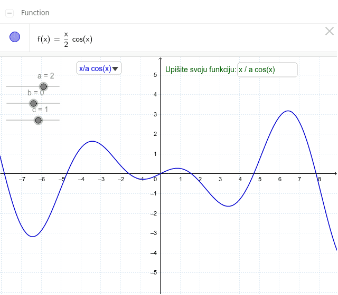
Task: Click the x-axis tick label 4
Action: coord(240,179)
